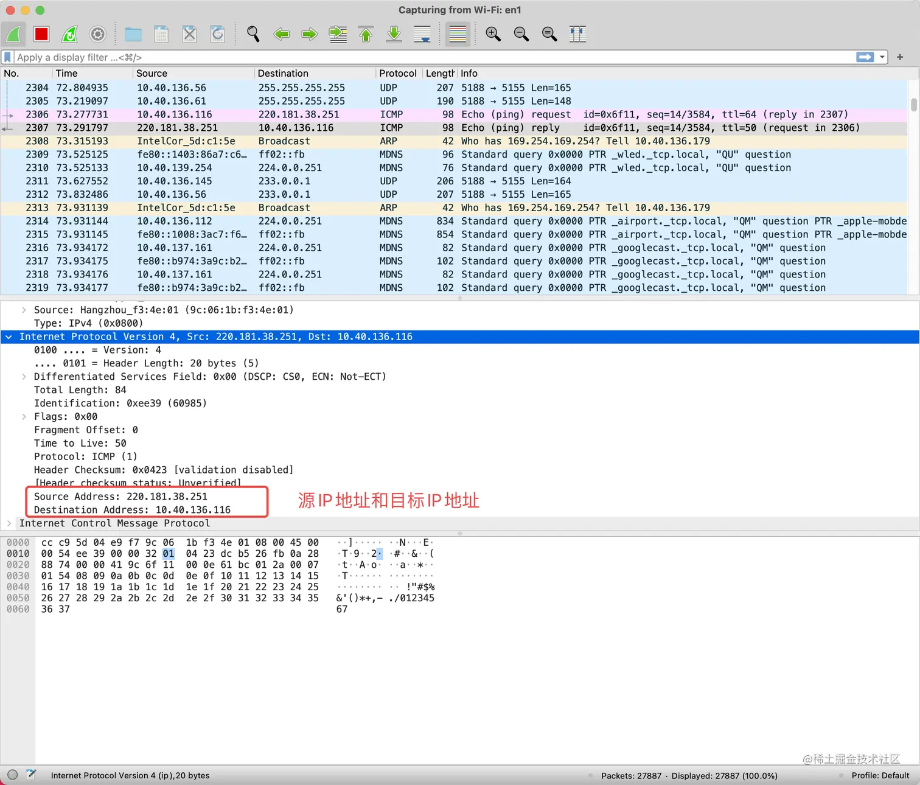Select packet 2307 ICMP echo reply

(455, 128)
